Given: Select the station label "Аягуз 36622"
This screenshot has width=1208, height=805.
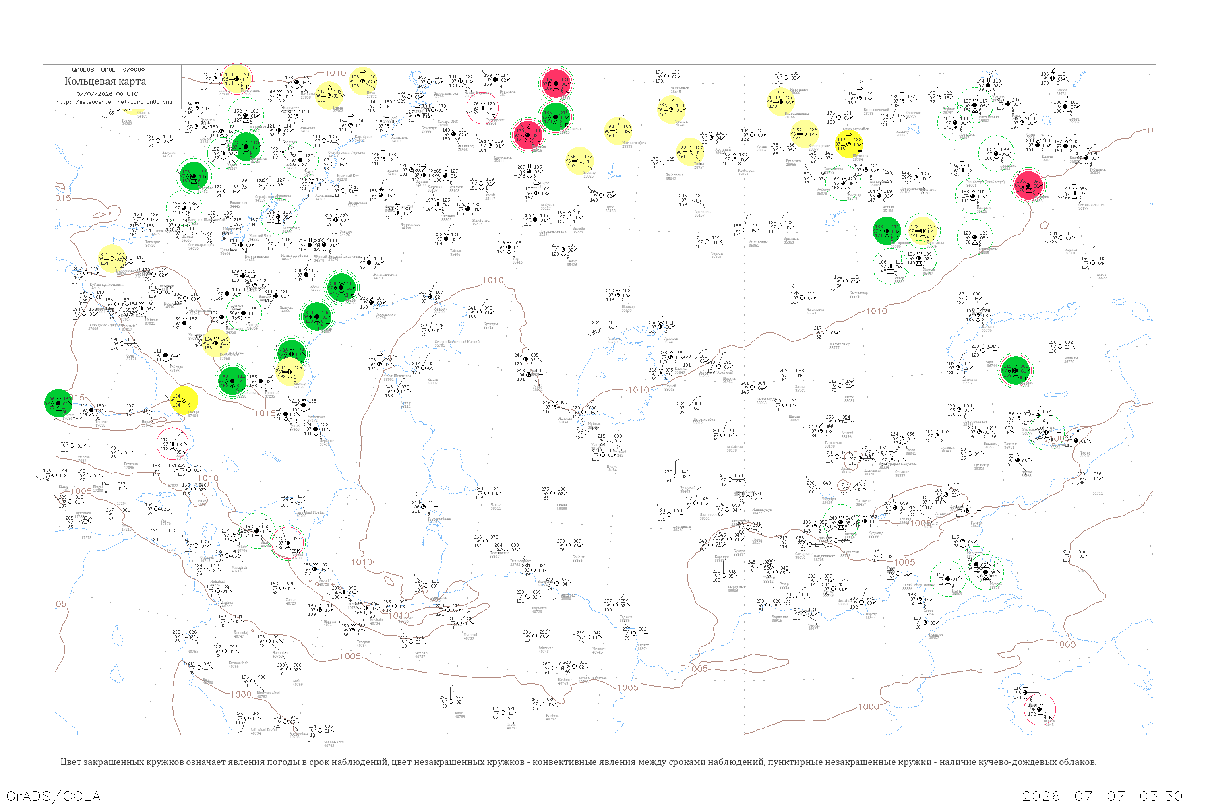Looking at the screenshot, I should click(x=1101, y=276).
